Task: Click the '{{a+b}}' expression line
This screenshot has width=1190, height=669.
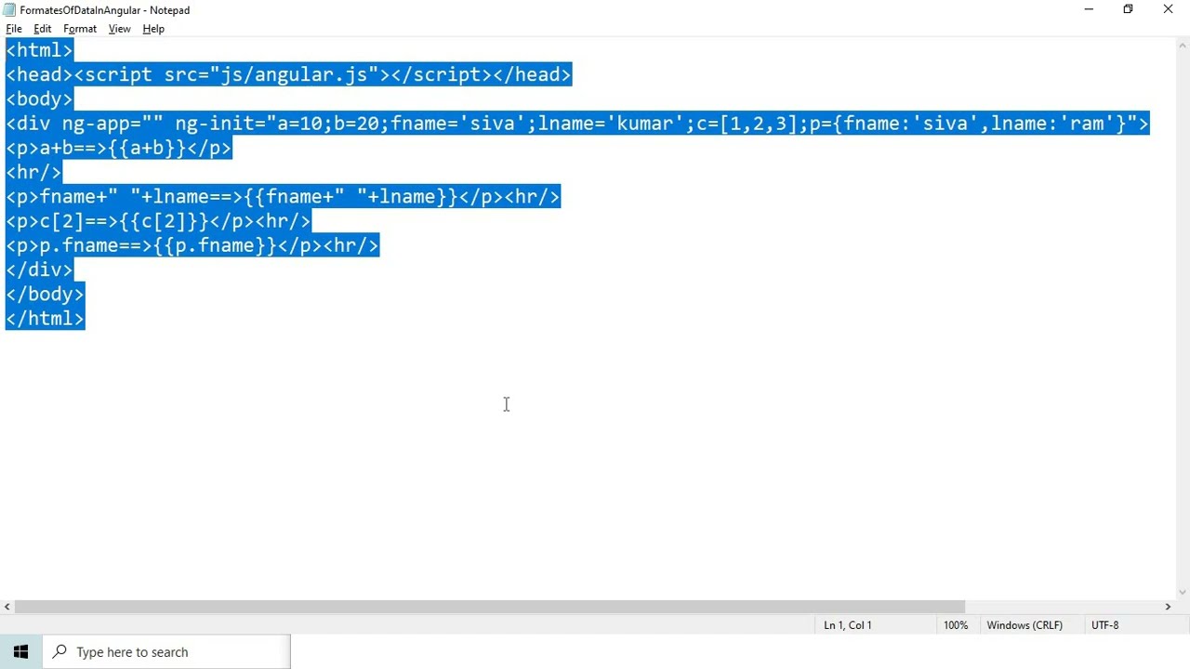Action: 119,148
